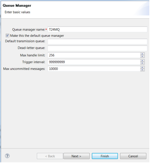The width and height of the screenshot is (151, 163).
Task: Uncheck Make this the default queue manager checkbox
Action: pyautogui.click(x=7, y=36)
